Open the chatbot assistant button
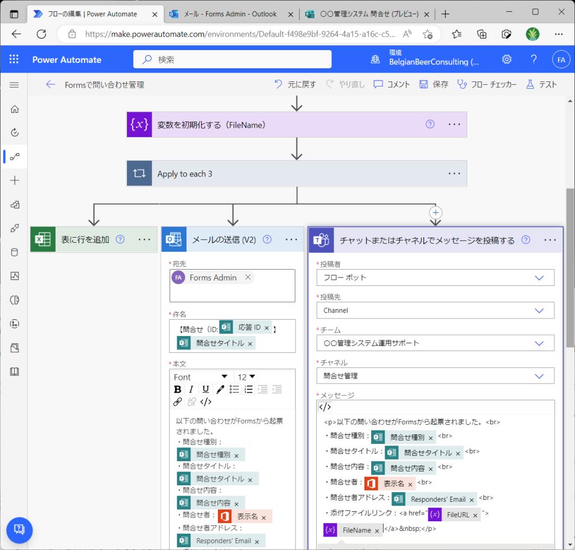Screen dimensions: 575x550 [x=19, y=530]
